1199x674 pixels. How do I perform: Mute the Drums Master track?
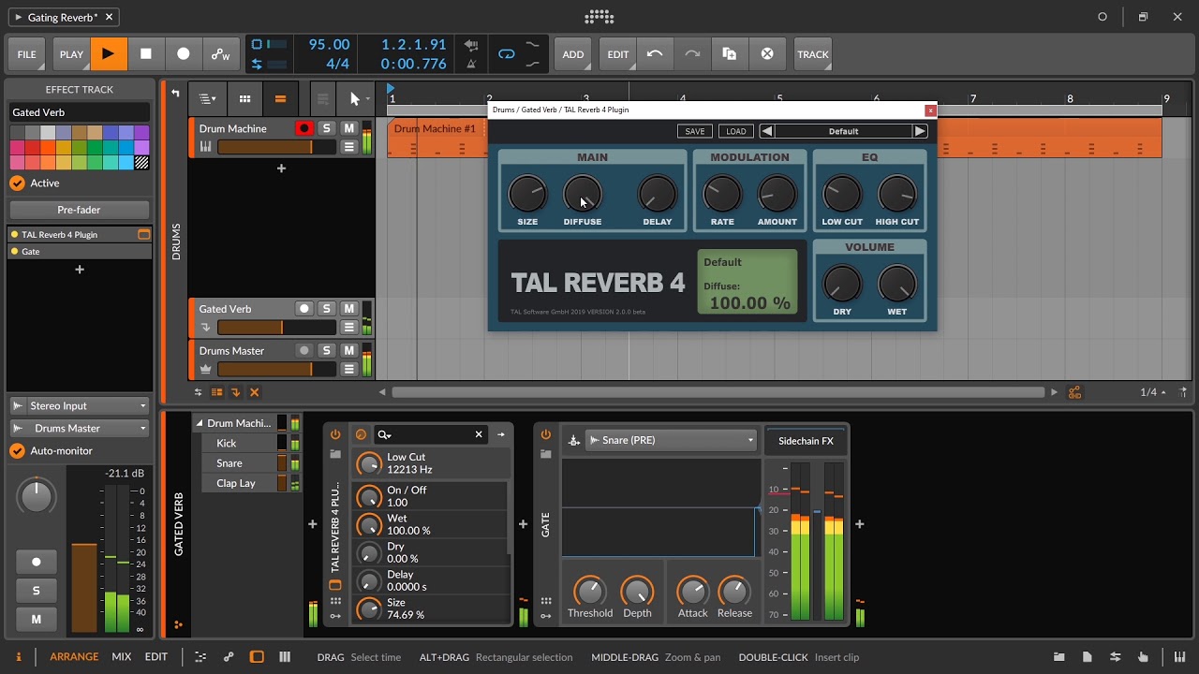[348, 350]
